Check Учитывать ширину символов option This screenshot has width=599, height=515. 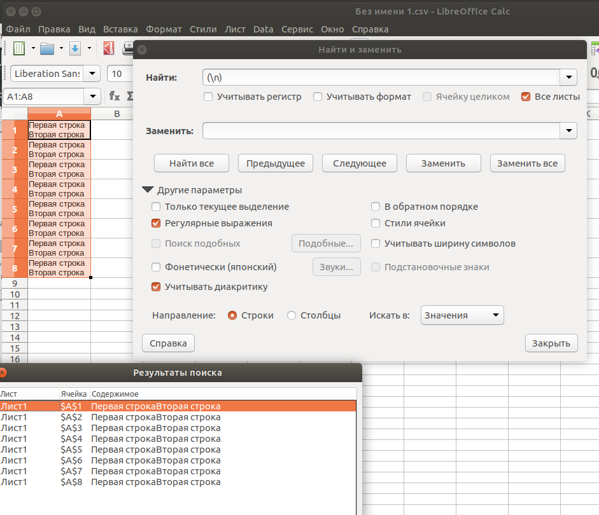[x=376, y=244]
